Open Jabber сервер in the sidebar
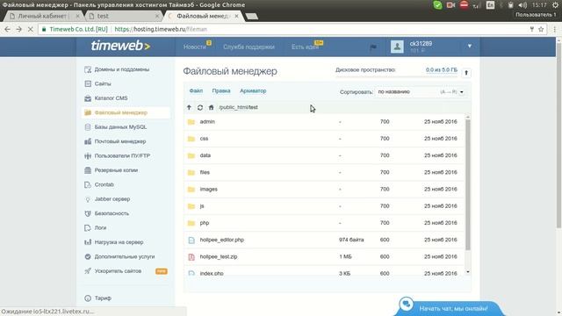The width and height of the screenshot is (562, 316). [x=112, y=199]
